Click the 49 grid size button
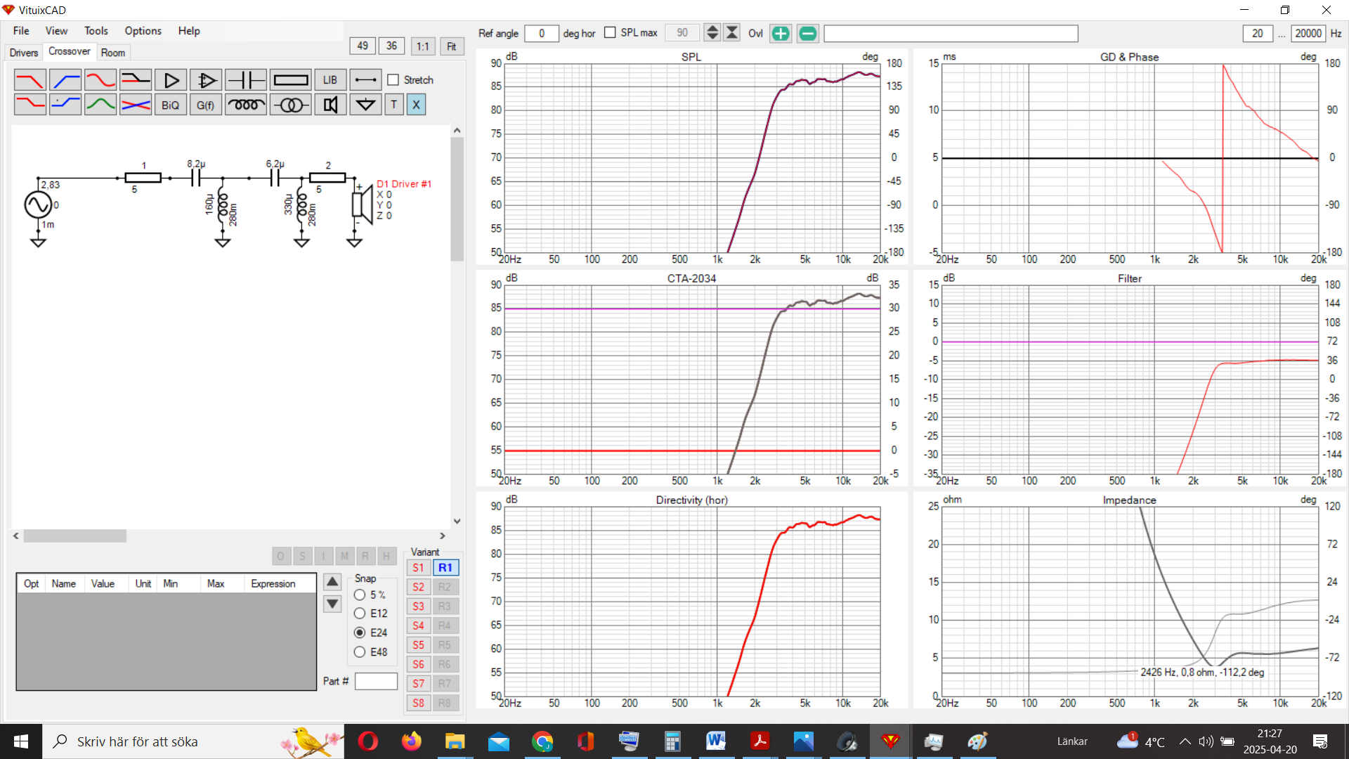 [x=363, y=46]
